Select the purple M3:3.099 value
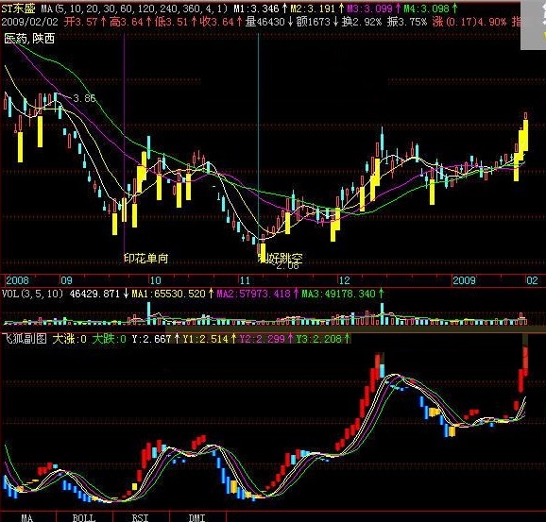 [373, 8]
